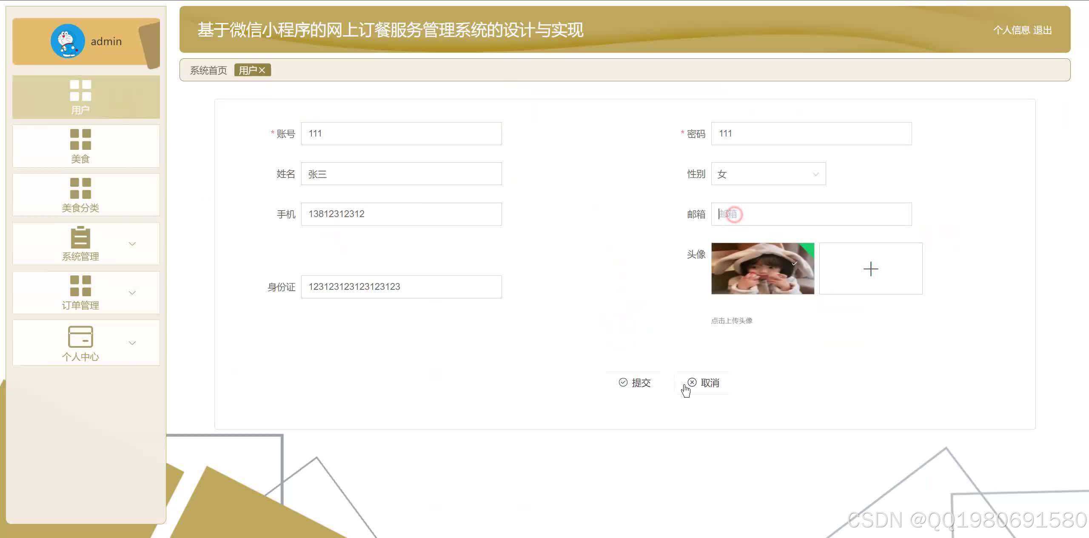Click the 个人中心 card icon
This screenshot has width=1089, height=538.
point(80,337)
